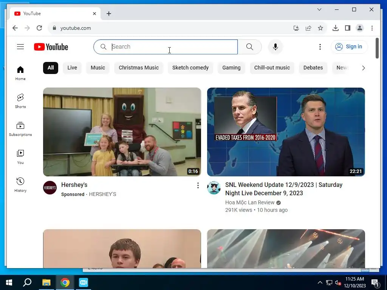Expand Chrome tab search chevron

[x=319, y=9]
